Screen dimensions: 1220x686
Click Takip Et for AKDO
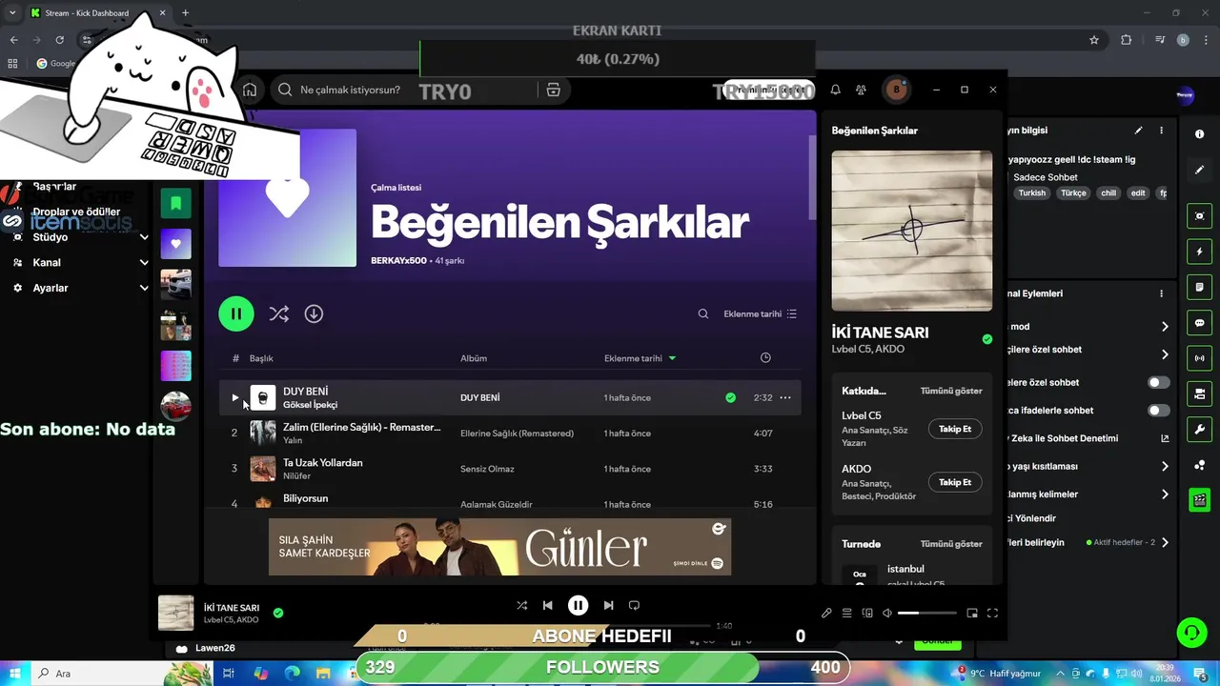(x=955, y=482)
